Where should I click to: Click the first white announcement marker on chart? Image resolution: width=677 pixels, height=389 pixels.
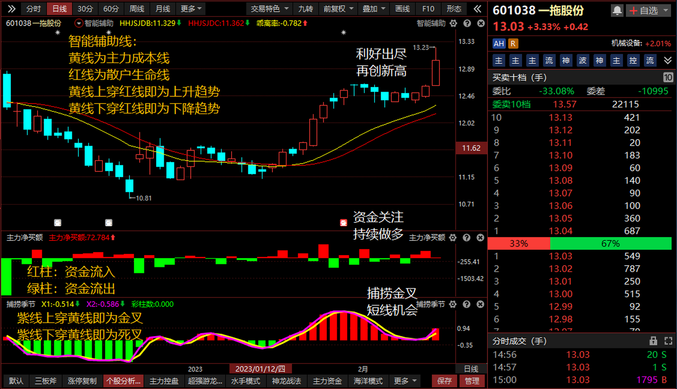pyautogui.click(x=57, y=223)
